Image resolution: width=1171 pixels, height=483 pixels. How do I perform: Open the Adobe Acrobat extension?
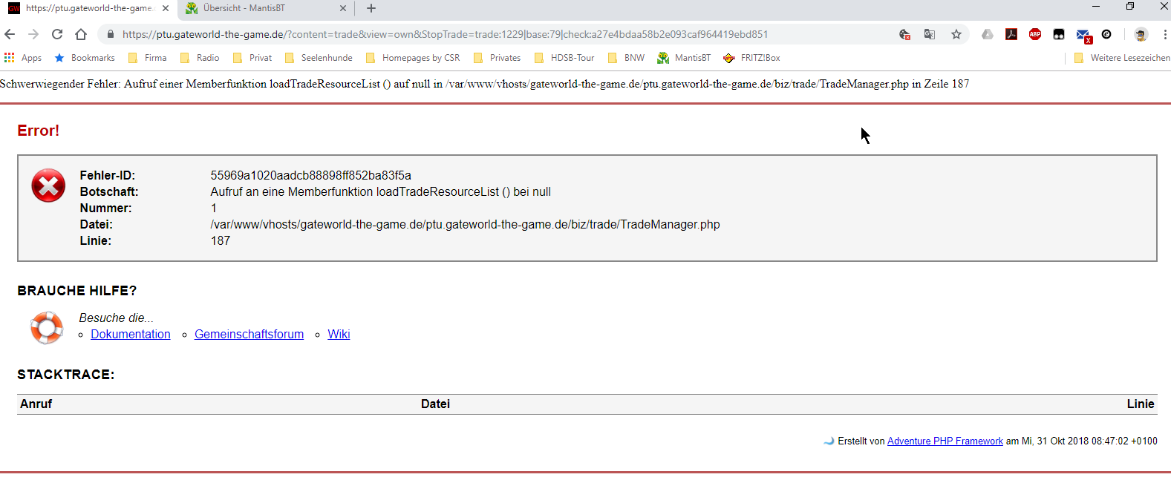tap(1011, 34)
